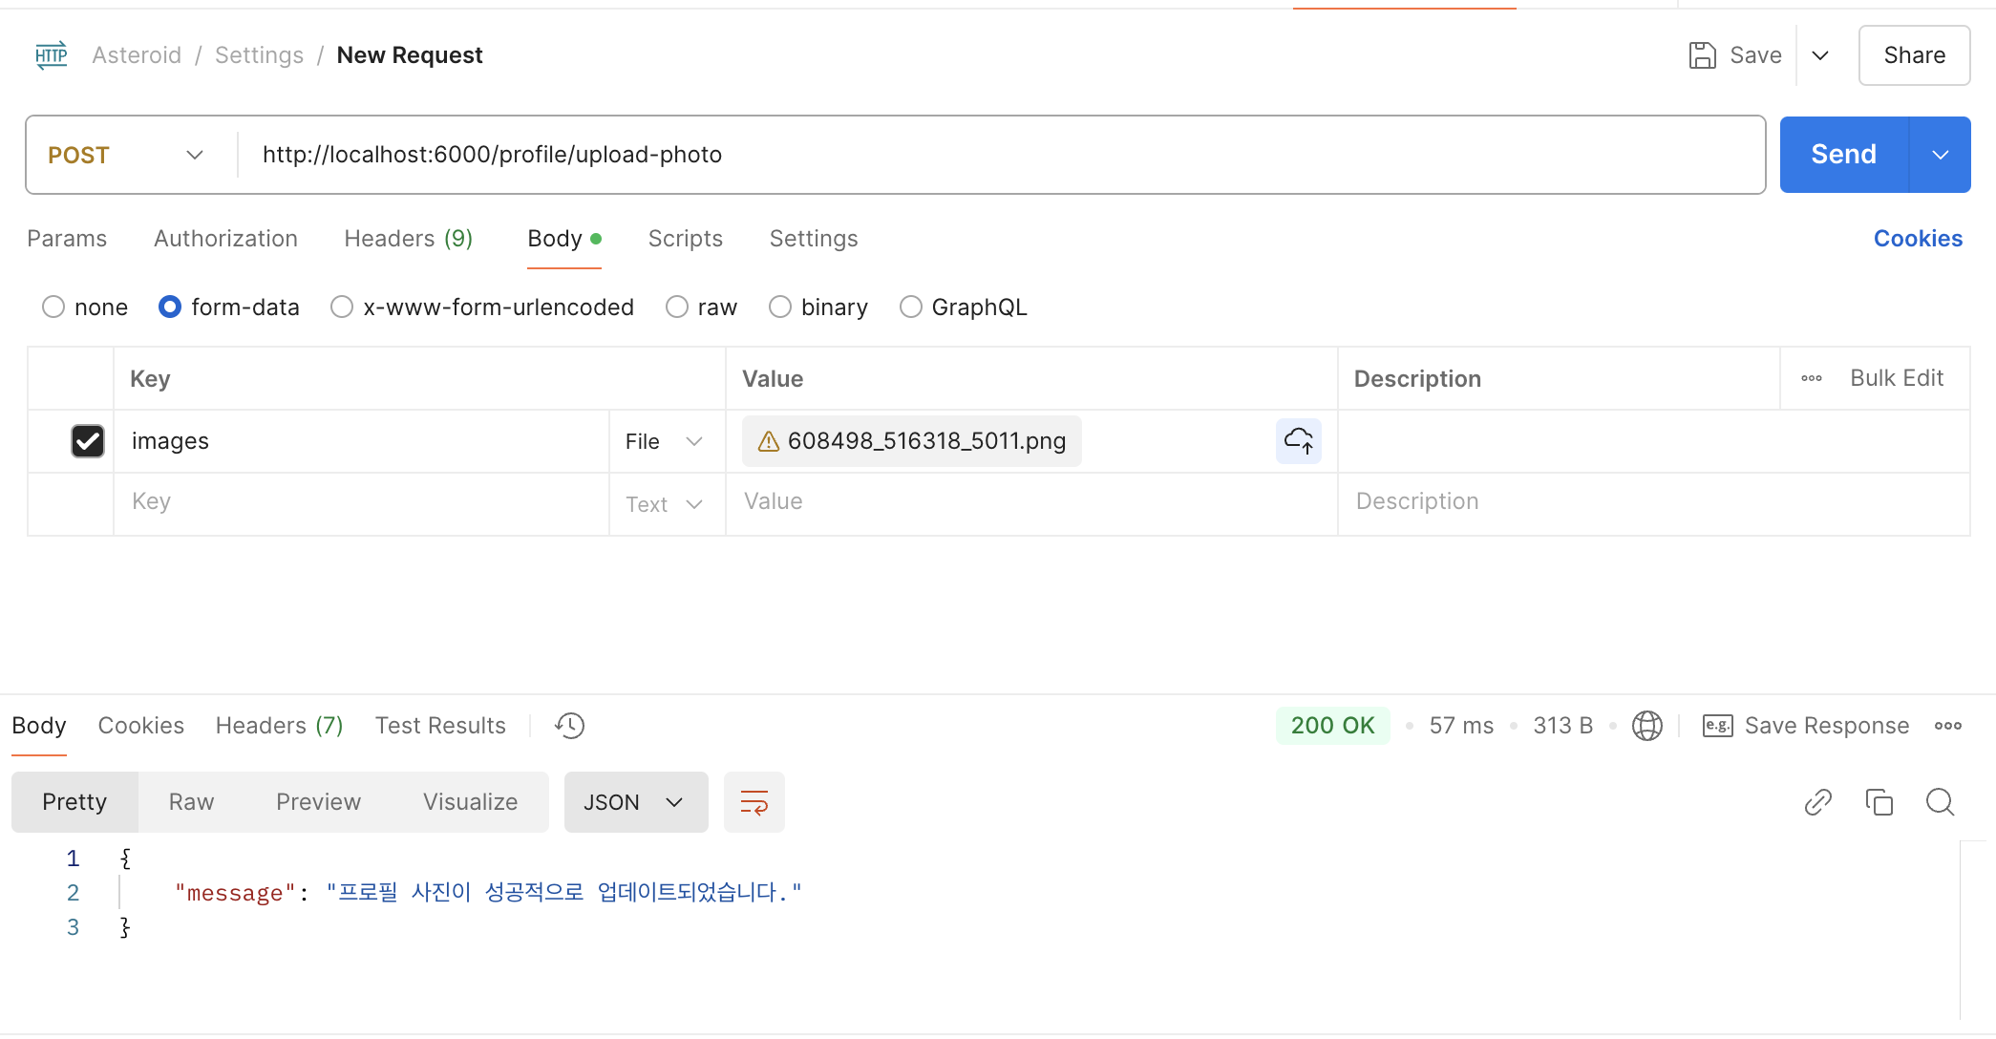Select the raw body type
1996x1039 pixels.
point(677,307)
